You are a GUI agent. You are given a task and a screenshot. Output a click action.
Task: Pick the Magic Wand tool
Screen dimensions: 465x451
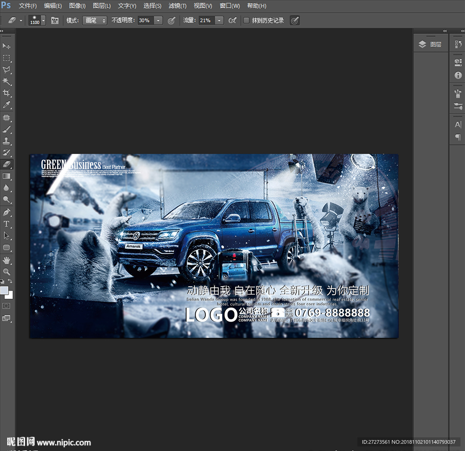[7, 81]
